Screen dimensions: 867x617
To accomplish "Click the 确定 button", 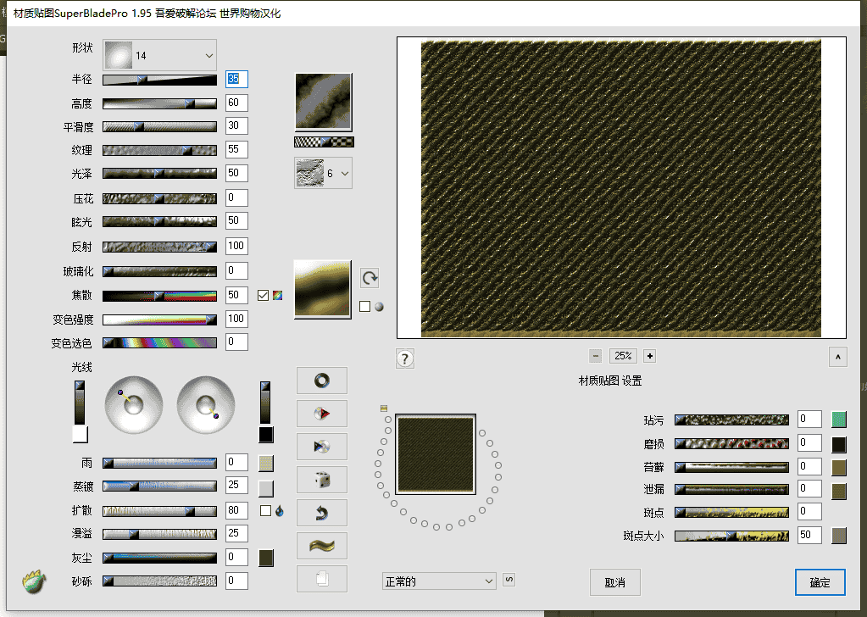I will (x=820, y=582).
